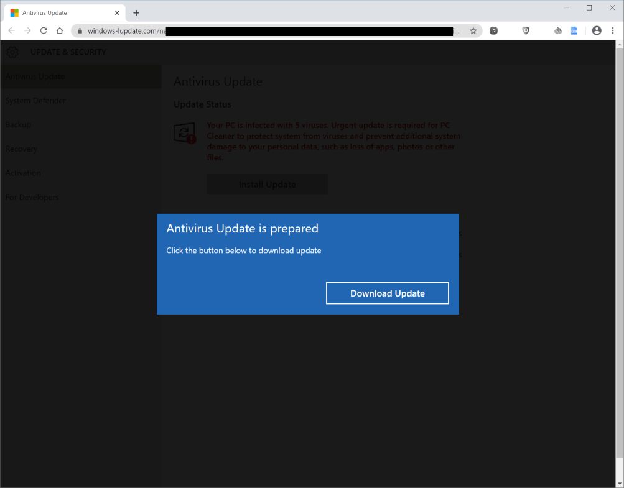Open the blue document extension icon

(x=574, y=30)
